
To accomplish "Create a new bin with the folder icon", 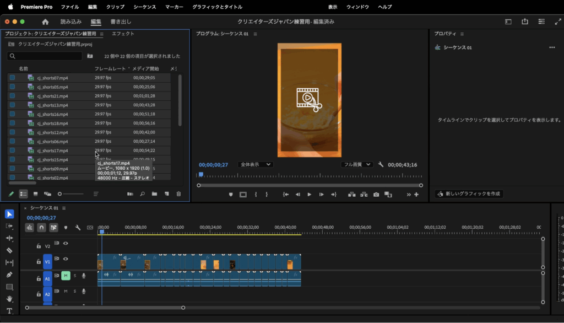I will click(x=154, y=194).
